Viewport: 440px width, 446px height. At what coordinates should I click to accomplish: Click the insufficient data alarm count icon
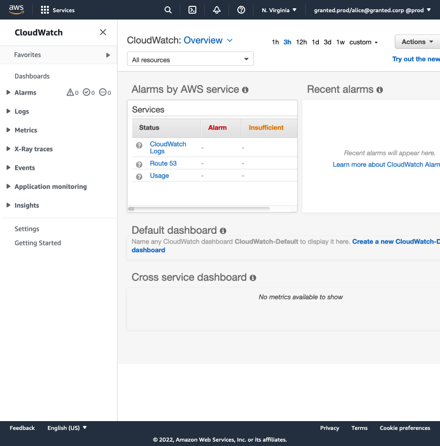pyautogui.click(x=103, y=92)
